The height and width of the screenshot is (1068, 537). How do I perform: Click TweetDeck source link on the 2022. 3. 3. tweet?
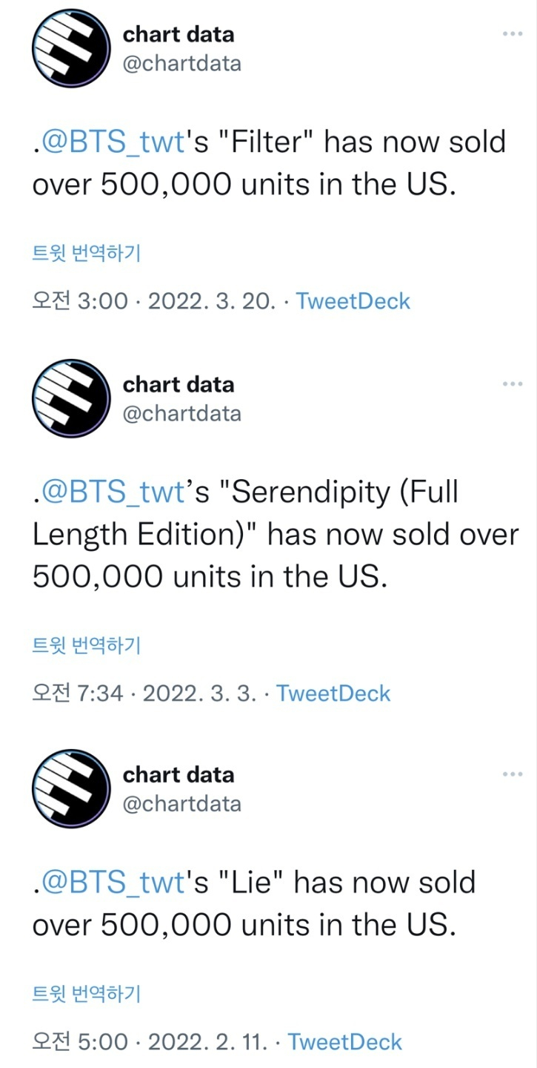[333, 693]
